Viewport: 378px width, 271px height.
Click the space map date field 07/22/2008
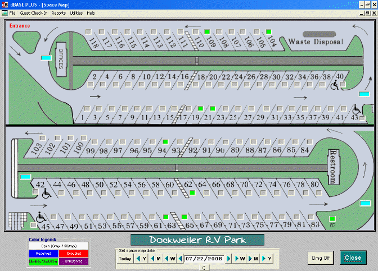204,259
